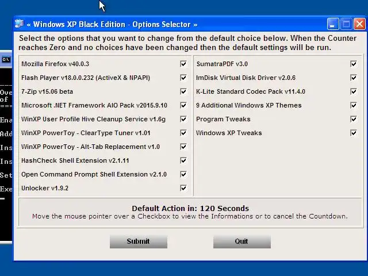The height and width of the screenshot is (276, 368).
Task: Uncheck Flash Player v18.0.0.232 checkbox
Action: pos(183,78)
